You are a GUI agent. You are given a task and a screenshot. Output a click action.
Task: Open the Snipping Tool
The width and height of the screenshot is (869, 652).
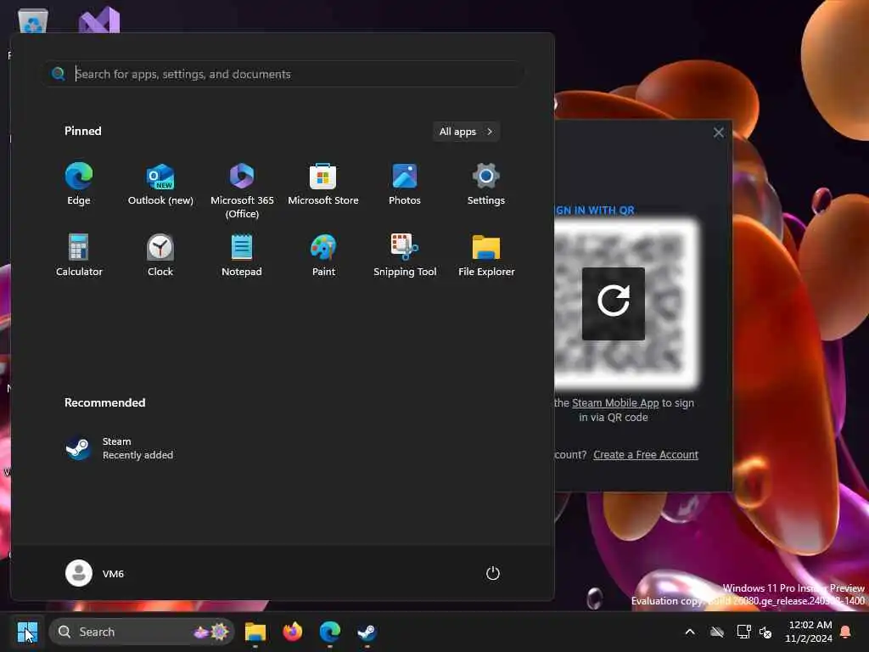(x=405, y=256)
